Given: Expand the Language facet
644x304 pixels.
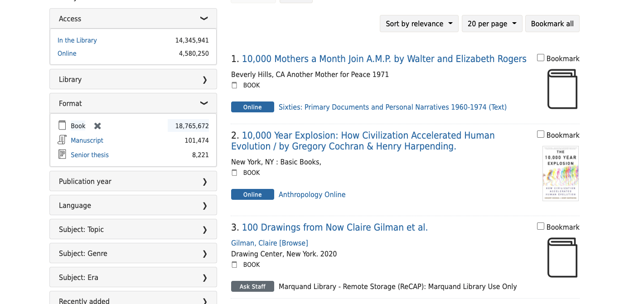Looking at the screenshot, I should click(133, 205).
